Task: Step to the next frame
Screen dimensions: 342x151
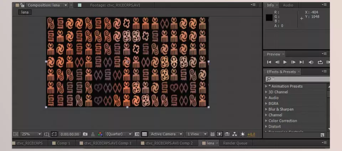Action: click(x=293, y=62)
